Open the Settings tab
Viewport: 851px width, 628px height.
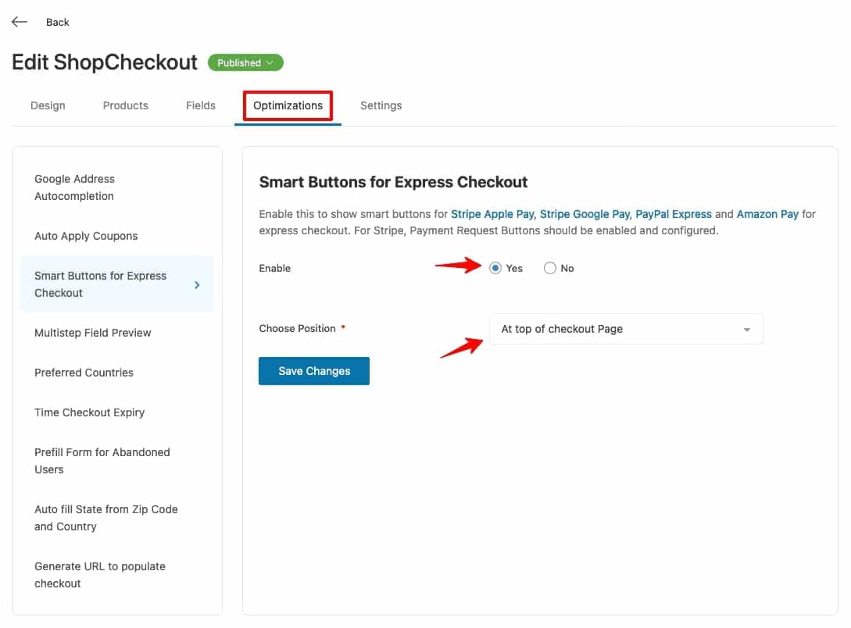(x=381, y=105)
